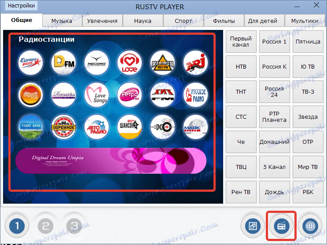Viewport: 327px width, 245px height.
Task: Play the Hit FM station
Action: pyautogui.click(x=162, y=95)
